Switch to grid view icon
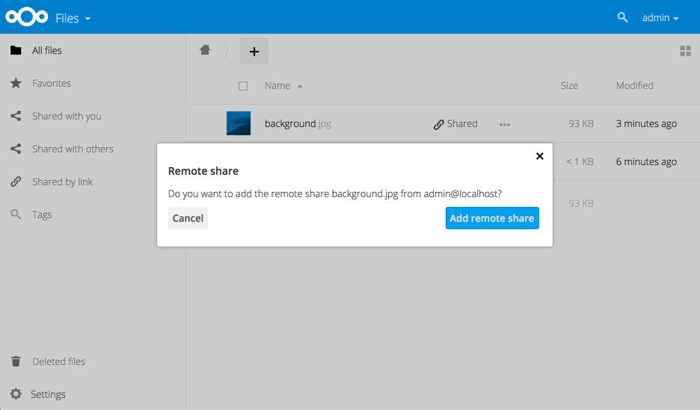This screenshot has height=410, width=700. pyautogui.click(x=685, y=51)
